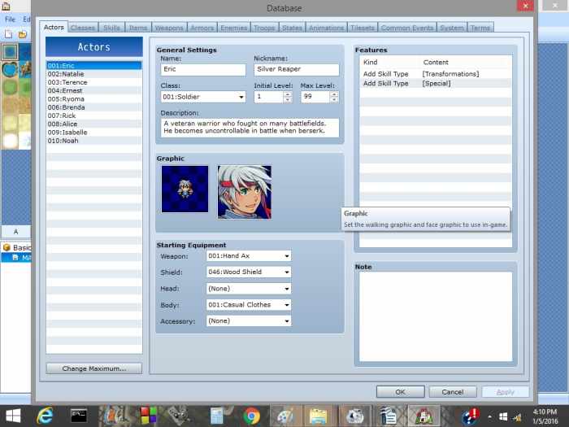
Task: Open the Class dropdown showing 001:Soldier
Action: point(203,97)
